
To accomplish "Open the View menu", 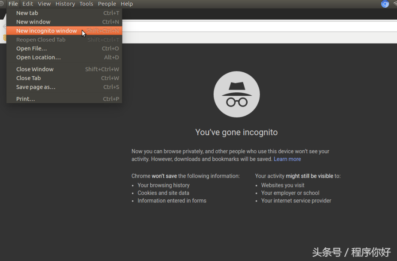I will 44,4.
